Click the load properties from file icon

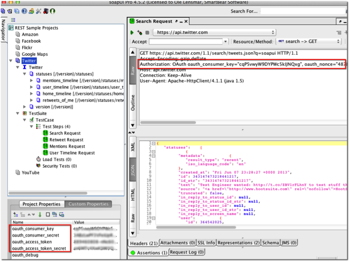(55, 215)
